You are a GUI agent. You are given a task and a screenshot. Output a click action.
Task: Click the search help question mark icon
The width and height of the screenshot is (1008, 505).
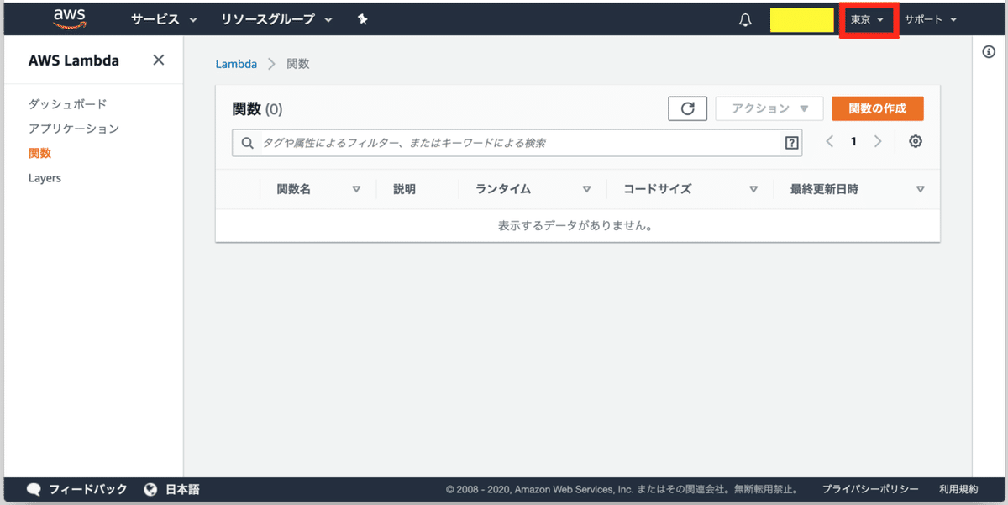tap(790, 143)
